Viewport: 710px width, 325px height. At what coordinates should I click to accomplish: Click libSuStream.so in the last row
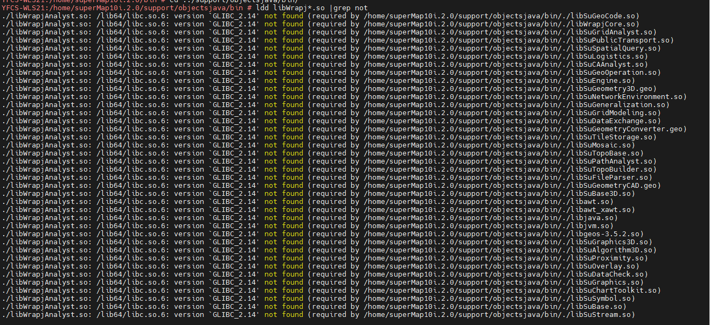coord(601,315)
